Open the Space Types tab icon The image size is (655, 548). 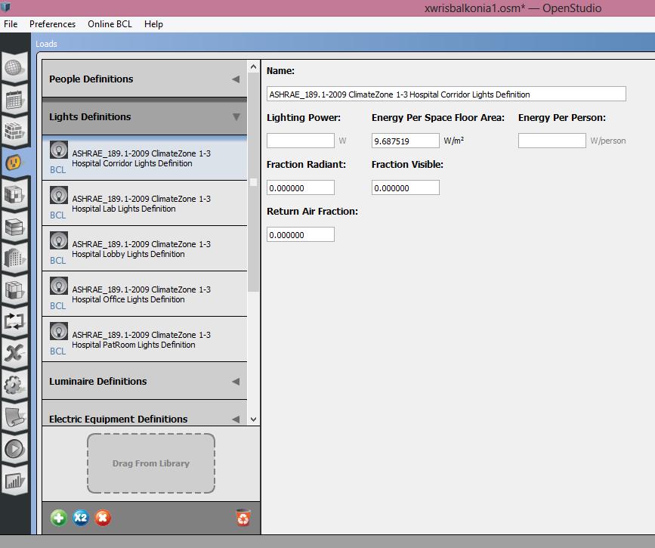tap(15, 195)
